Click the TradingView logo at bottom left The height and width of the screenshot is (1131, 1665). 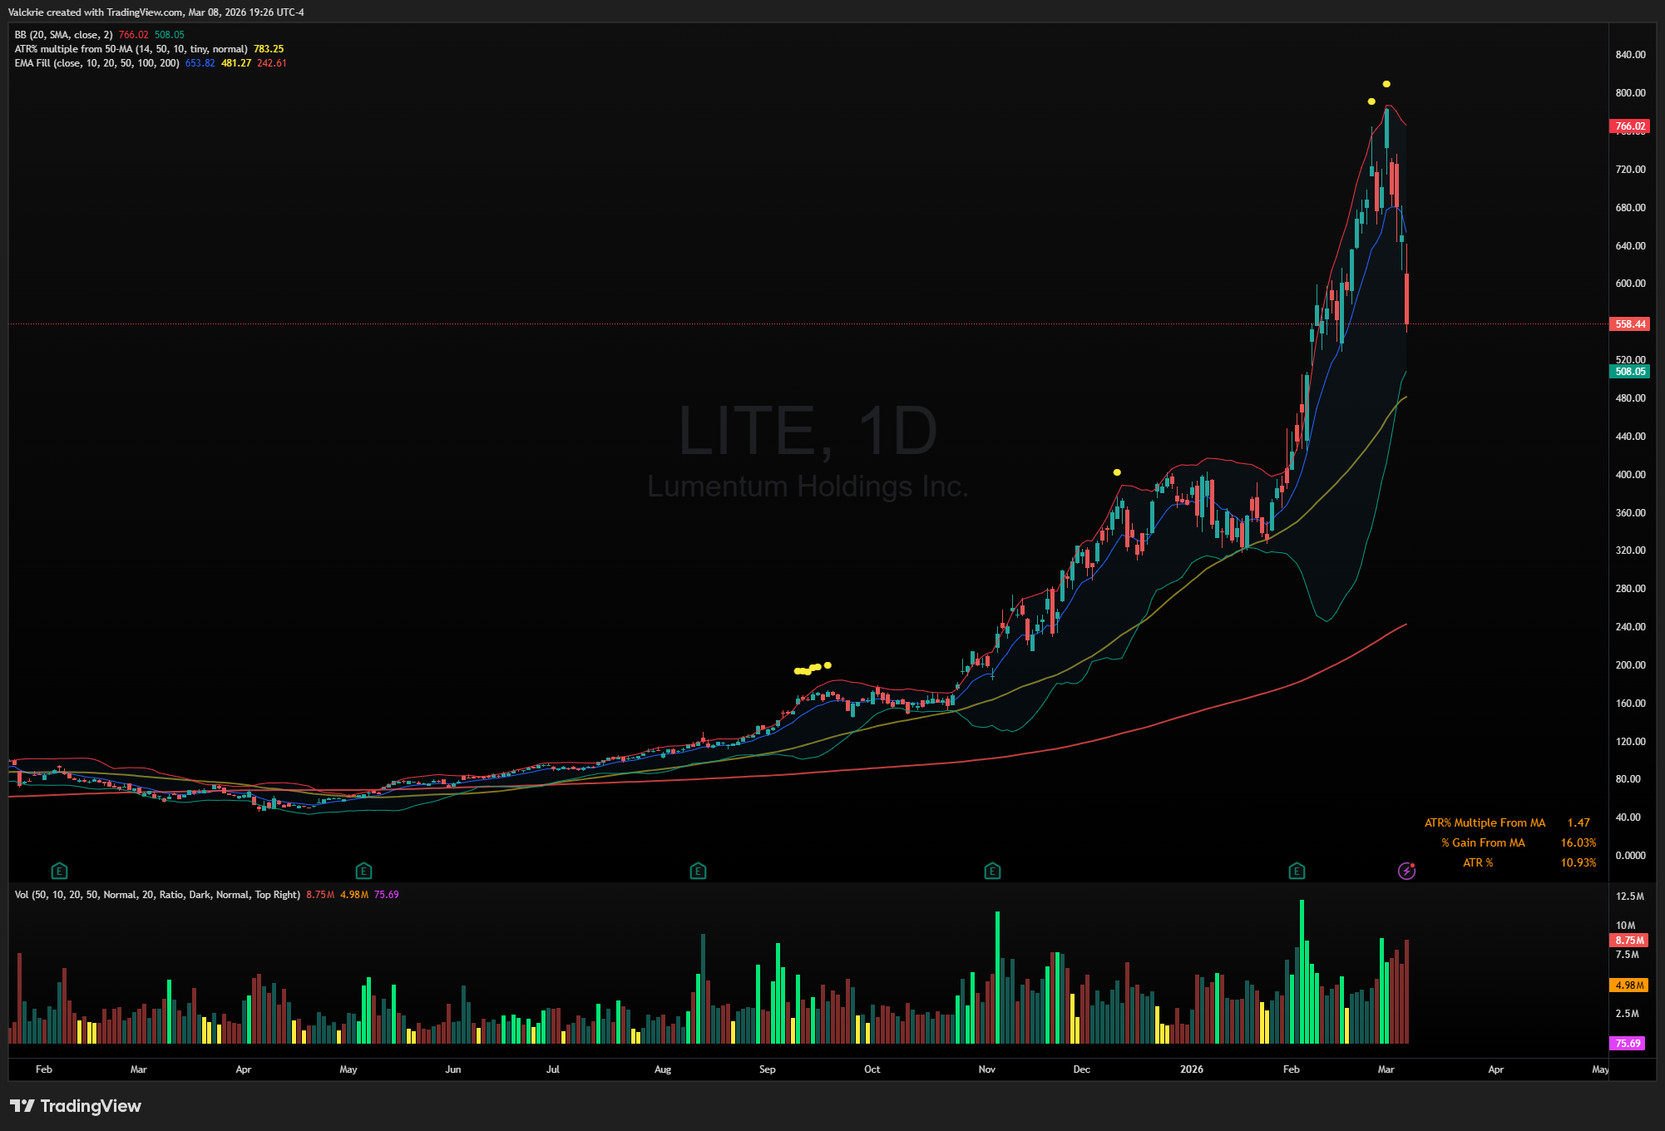point(76,1106)
